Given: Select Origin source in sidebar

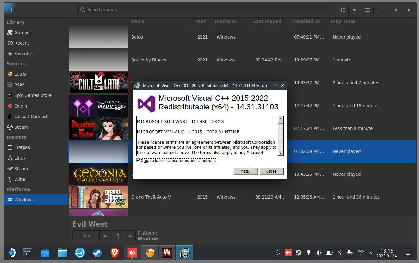Looking at the screenshot, I should pos(36,106).
